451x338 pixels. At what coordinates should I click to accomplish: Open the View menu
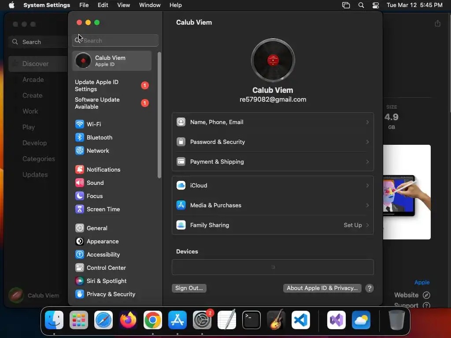pos(124,5)
